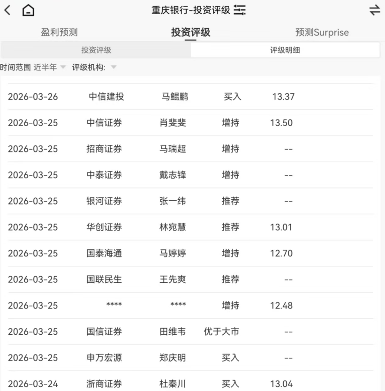The height and width of the screenshot is (391, 385).
Task: Select the 投资评级 segment on the left
Action: coord(96,50)
